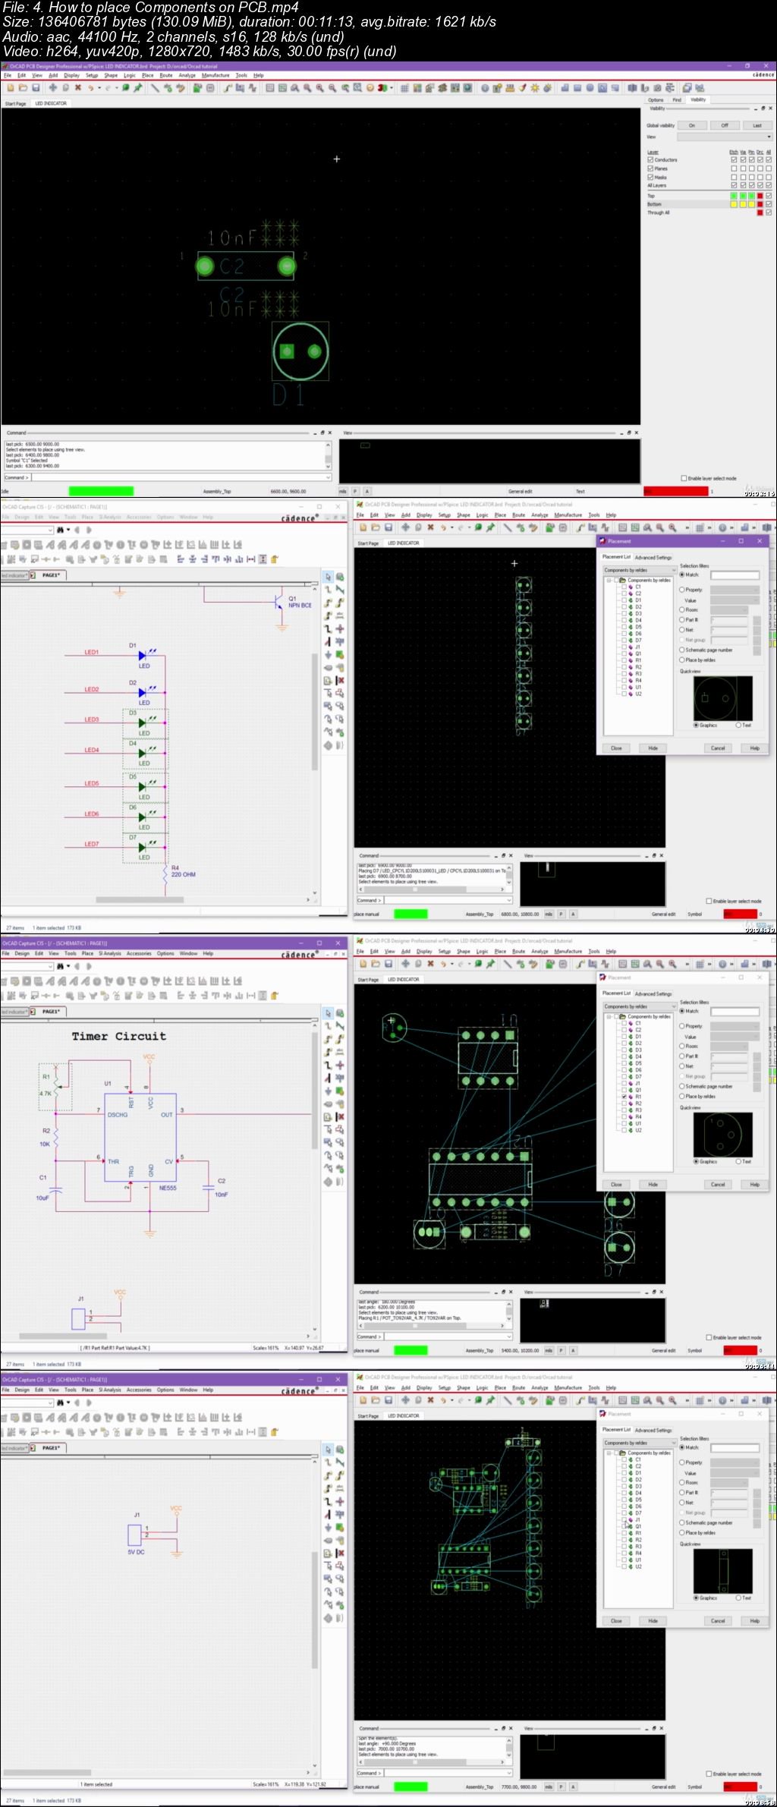Select the Add Connect line icon in the top frame toolbar

155,88
